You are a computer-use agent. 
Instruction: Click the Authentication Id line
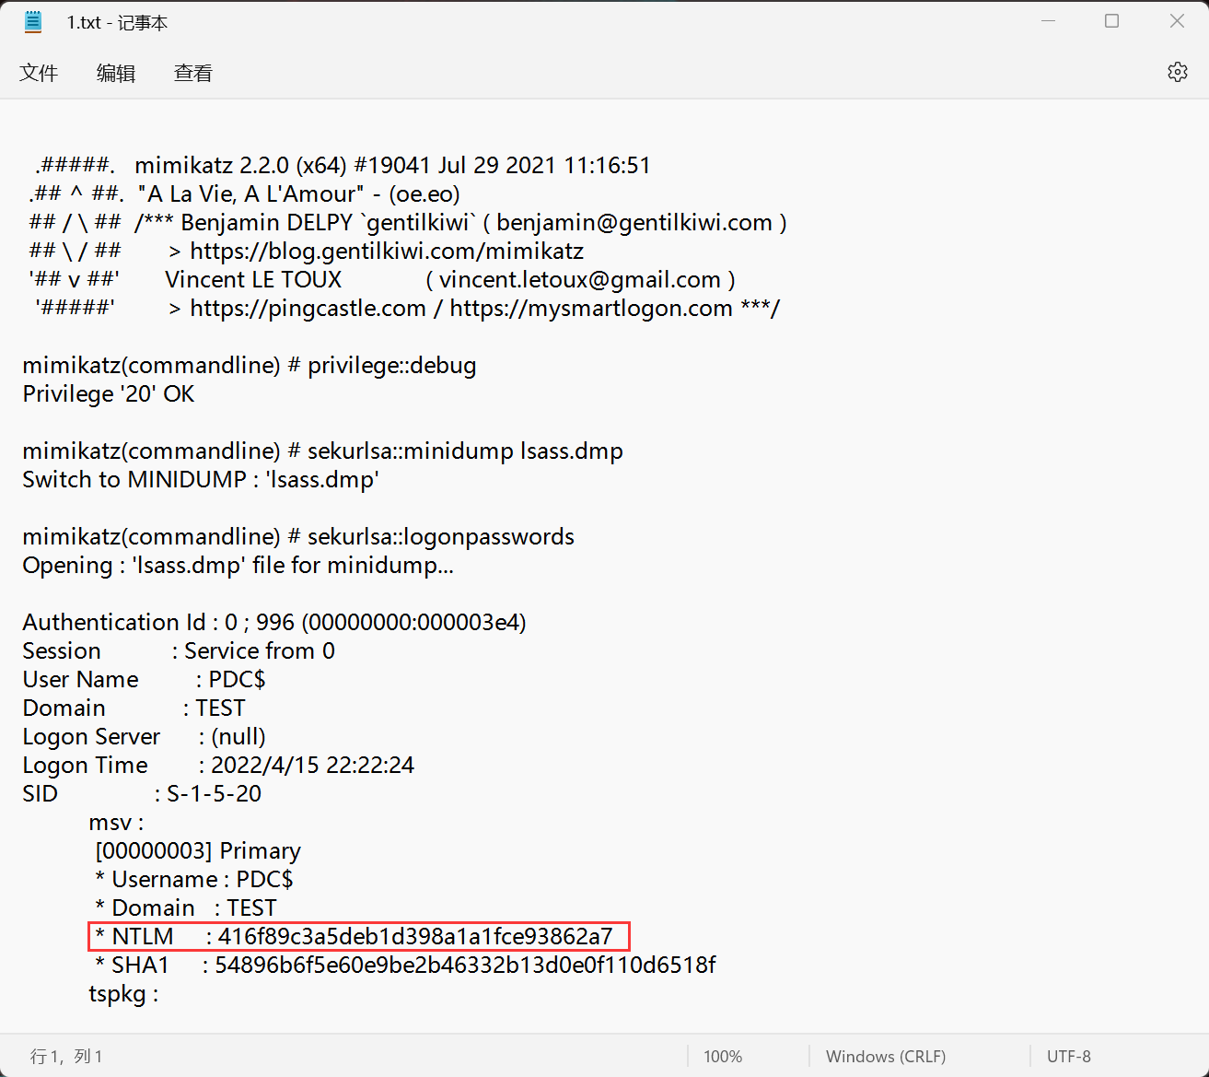(274, 622)
